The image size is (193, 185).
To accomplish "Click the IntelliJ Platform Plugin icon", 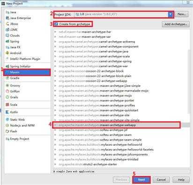I will 7,59.
